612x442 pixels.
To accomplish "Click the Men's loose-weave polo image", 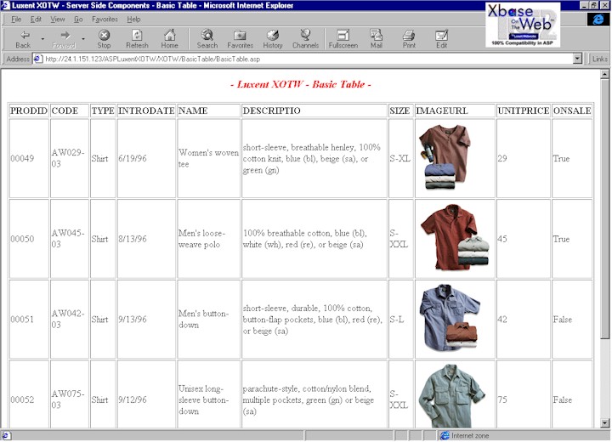I will [x=454, y=237].
